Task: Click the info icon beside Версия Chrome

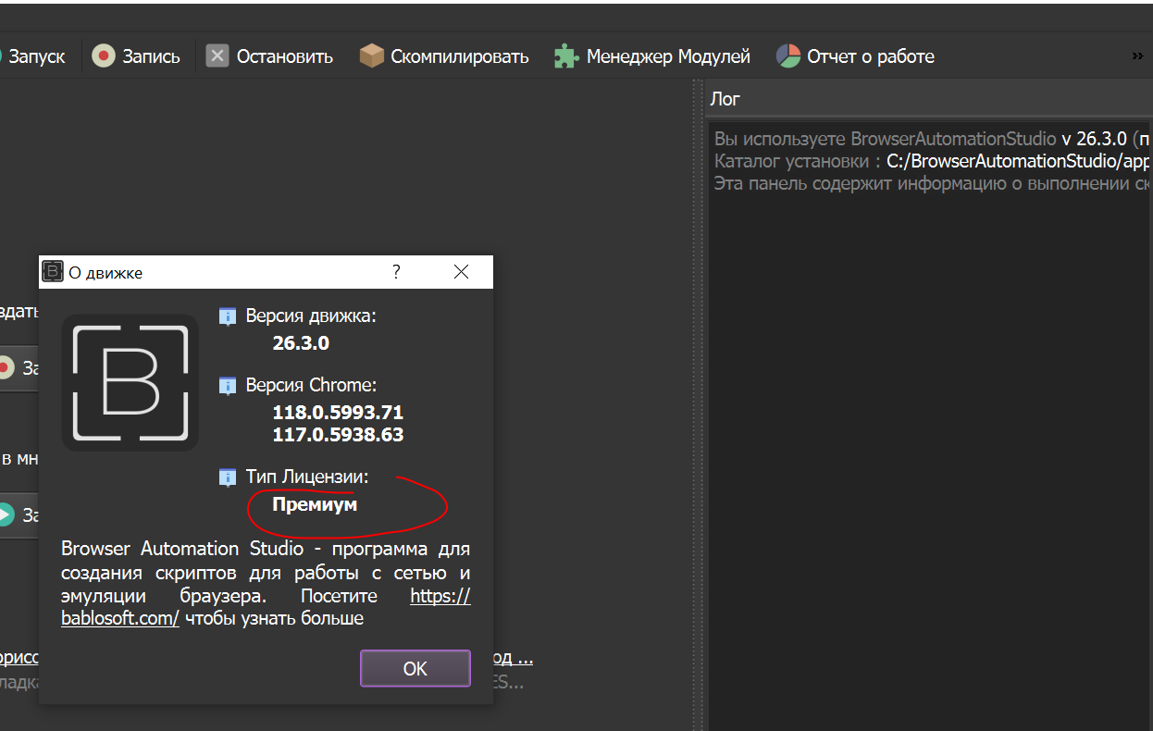Action: [x=228, y=386]
